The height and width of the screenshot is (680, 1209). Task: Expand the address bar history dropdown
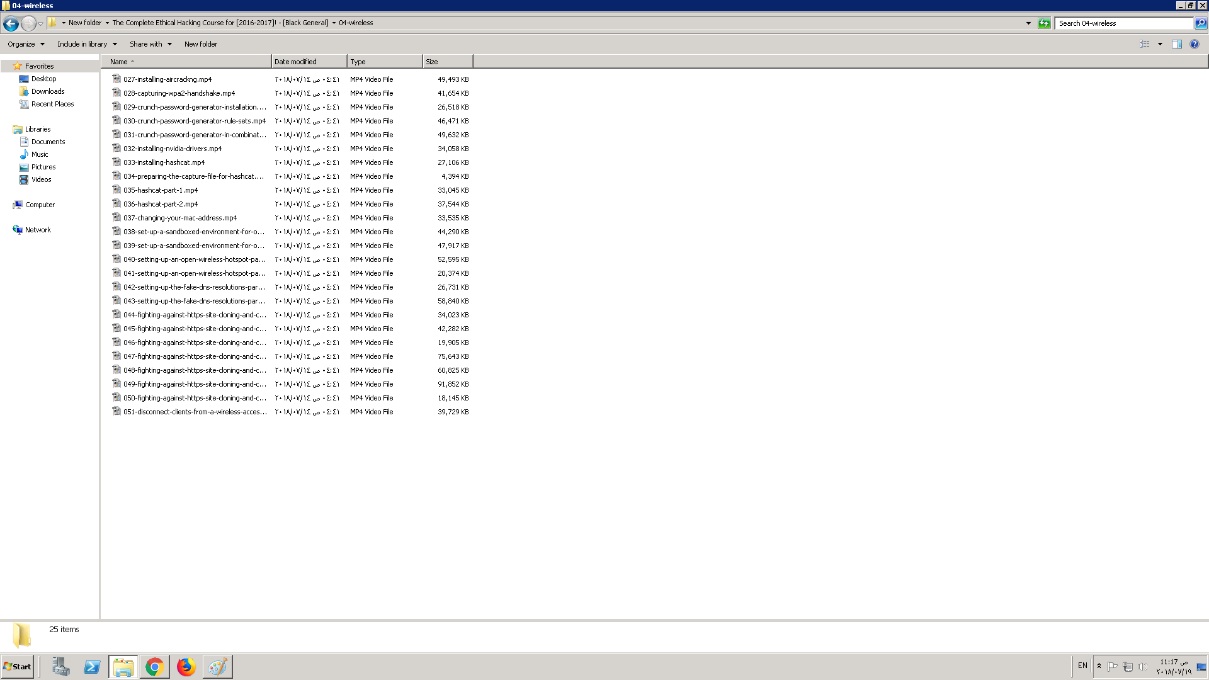[x=1028, y=23]
